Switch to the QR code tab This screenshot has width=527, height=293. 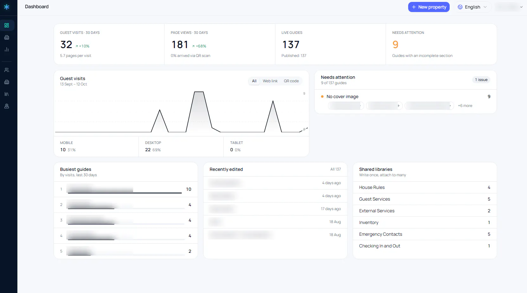pyautogui.click(x=291, y=81)
